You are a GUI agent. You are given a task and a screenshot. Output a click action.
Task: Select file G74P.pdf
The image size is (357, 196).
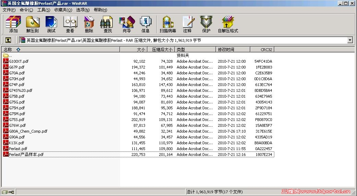click(16, 85)
